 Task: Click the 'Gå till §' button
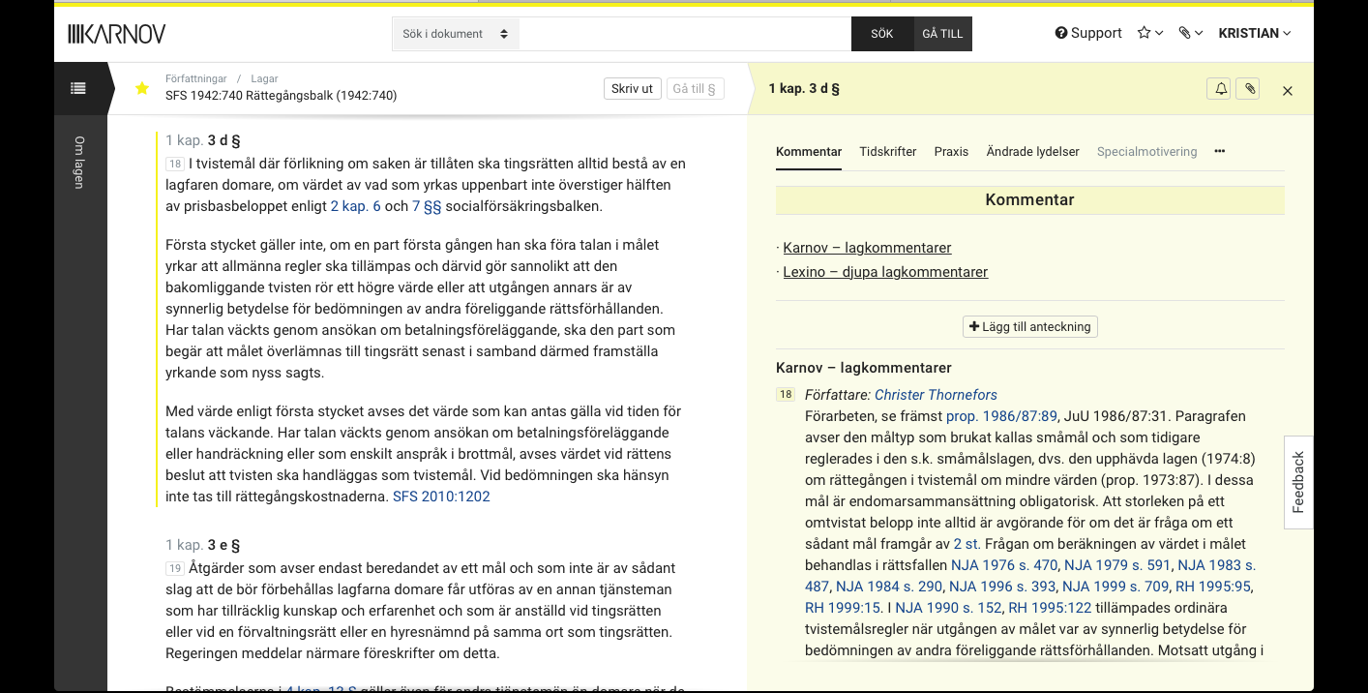click(694, 88)
